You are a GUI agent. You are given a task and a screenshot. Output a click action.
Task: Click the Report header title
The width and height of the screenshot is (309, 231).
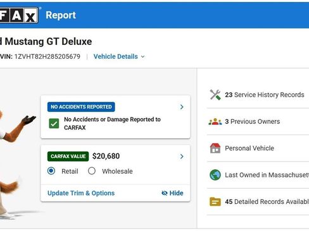click(x=61, y=15)
